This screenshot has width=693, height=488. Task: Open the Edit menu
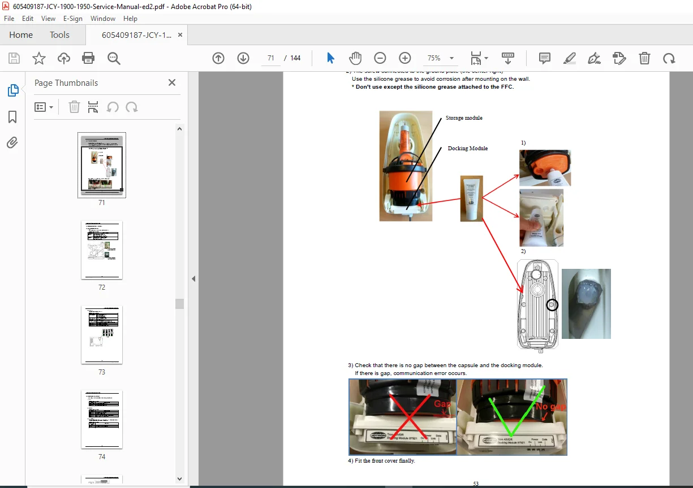coord(28,19)
